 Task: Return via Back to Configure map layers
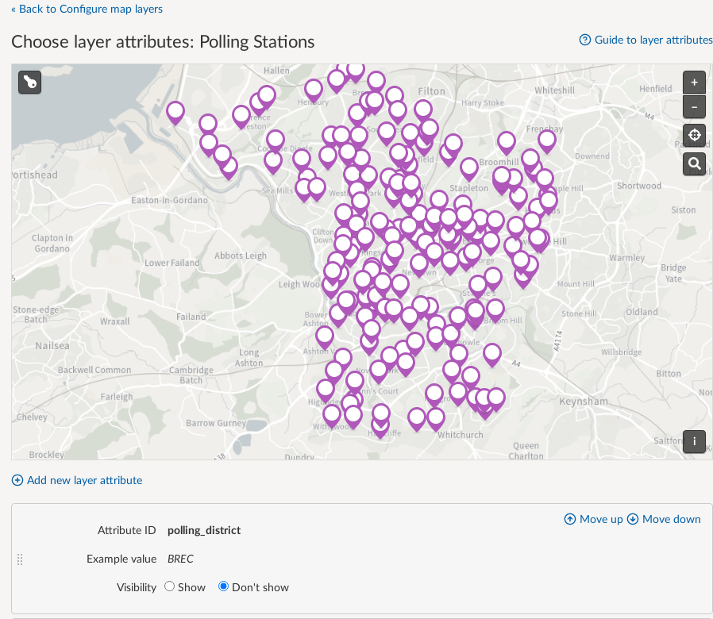coord(87,9)
